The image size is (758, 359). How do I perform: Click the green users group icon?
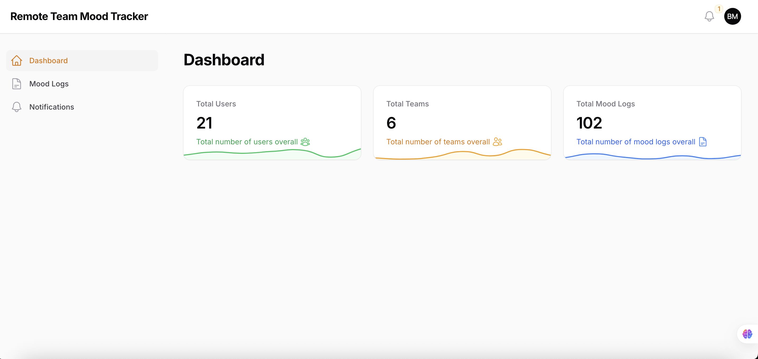click(x=305, y=142)
